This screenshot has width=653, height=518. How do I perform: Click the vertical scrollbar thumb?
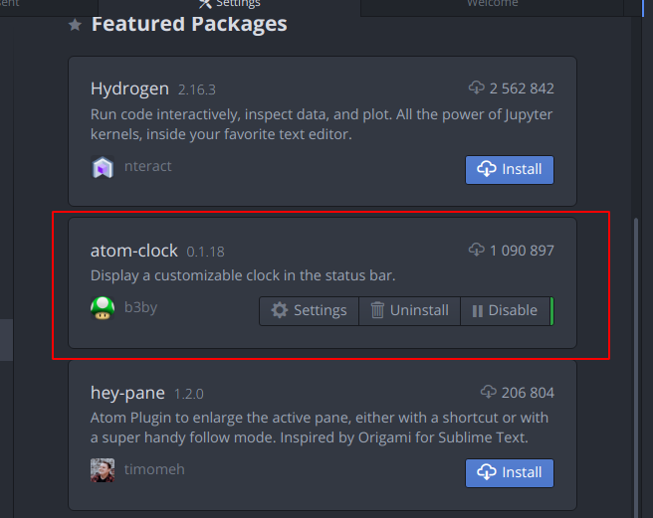click(x=636, y=366)
